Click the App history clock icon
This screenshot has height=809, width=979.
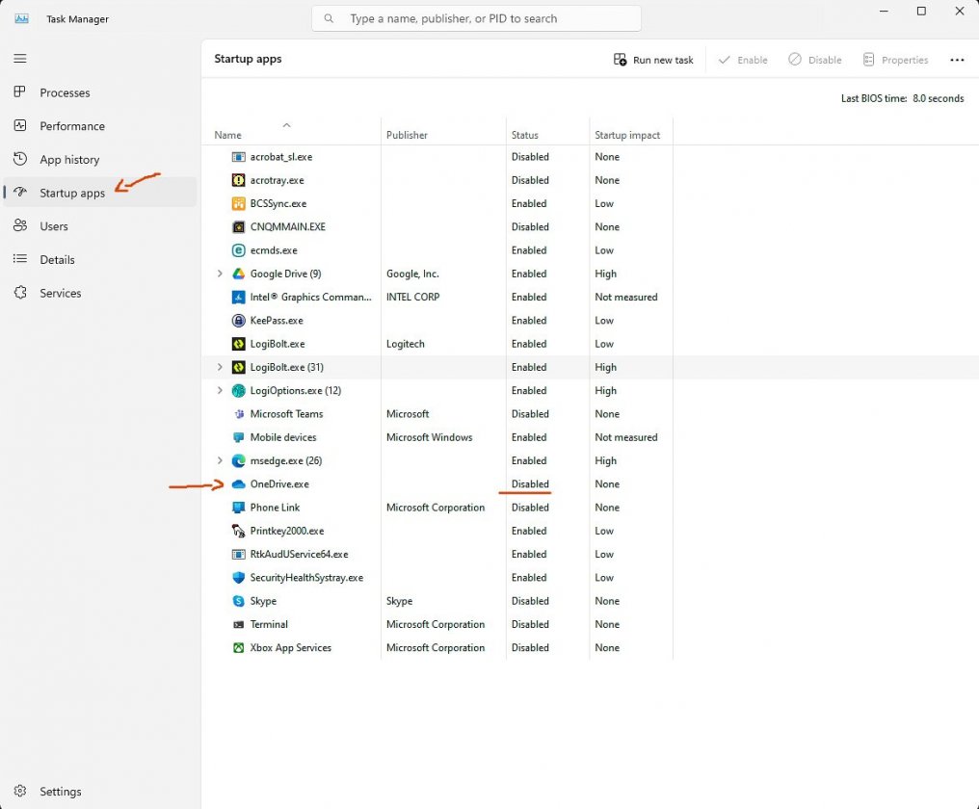(20, 159)
